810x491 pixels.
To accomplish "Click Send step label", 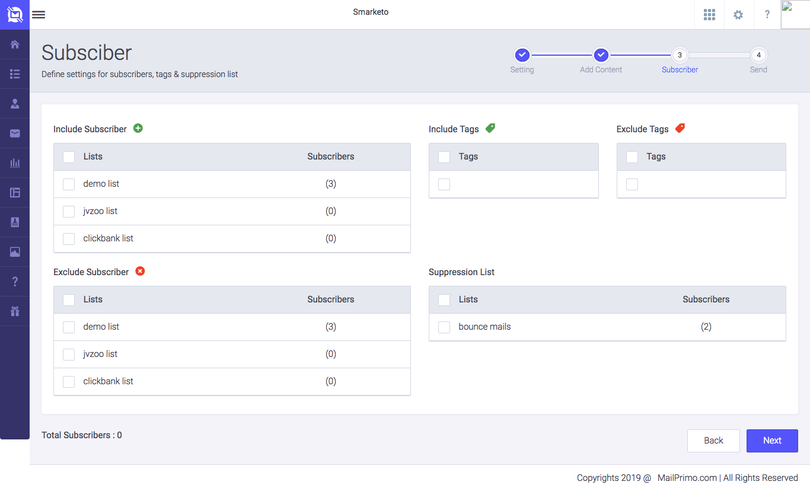I will pos(758,69).
